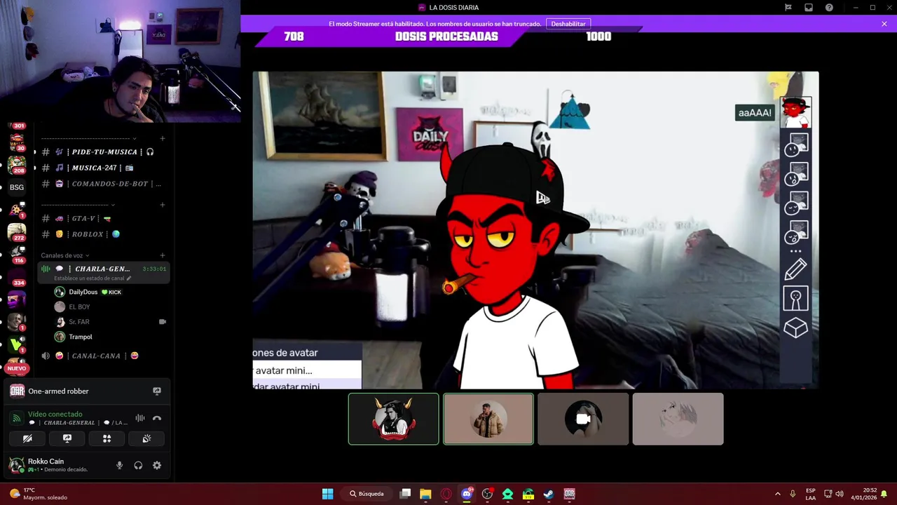Select the open-mouth face expression icon

(795, 174)
